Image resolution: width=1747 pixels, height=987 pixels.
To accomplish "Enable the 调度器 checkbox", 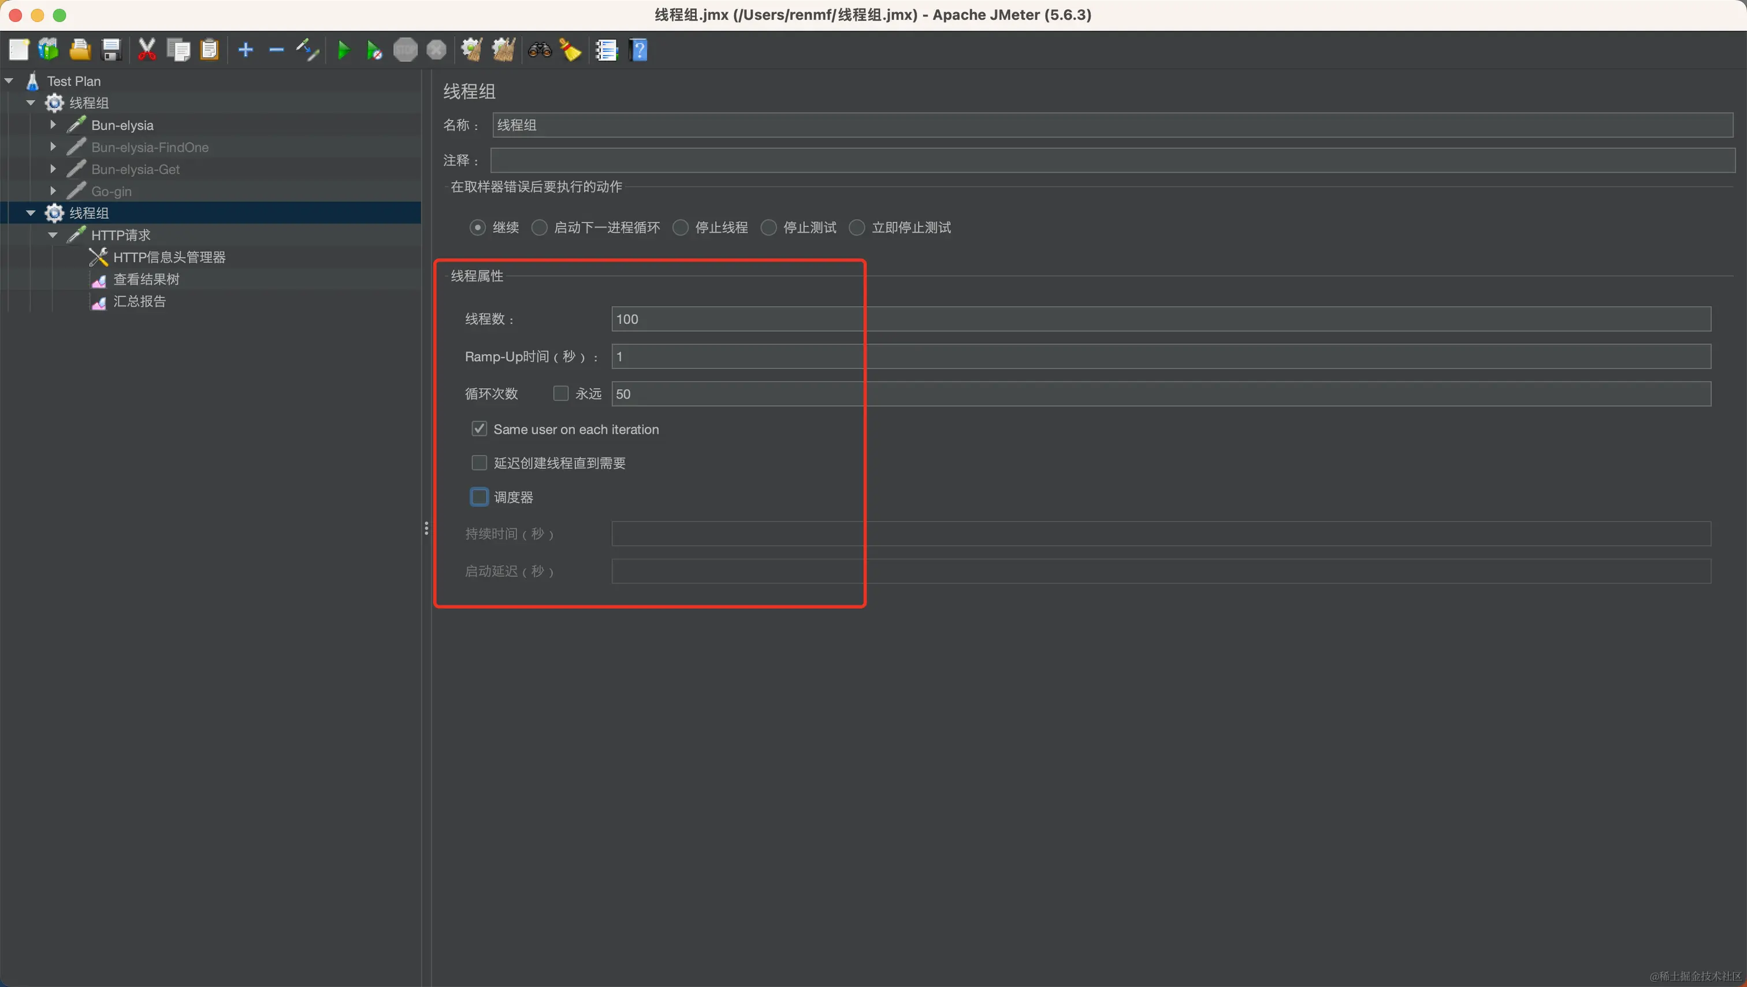I will (480, 497).
